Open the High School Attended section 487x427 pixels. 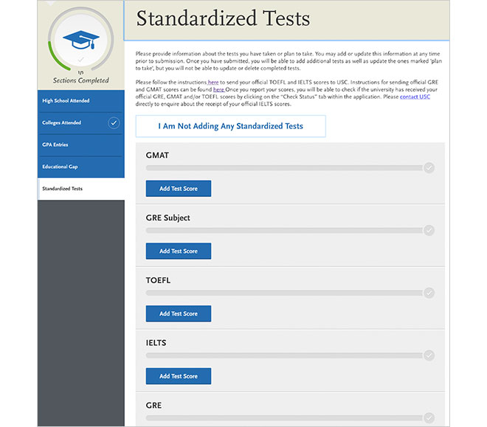click(x=66, y=100)
